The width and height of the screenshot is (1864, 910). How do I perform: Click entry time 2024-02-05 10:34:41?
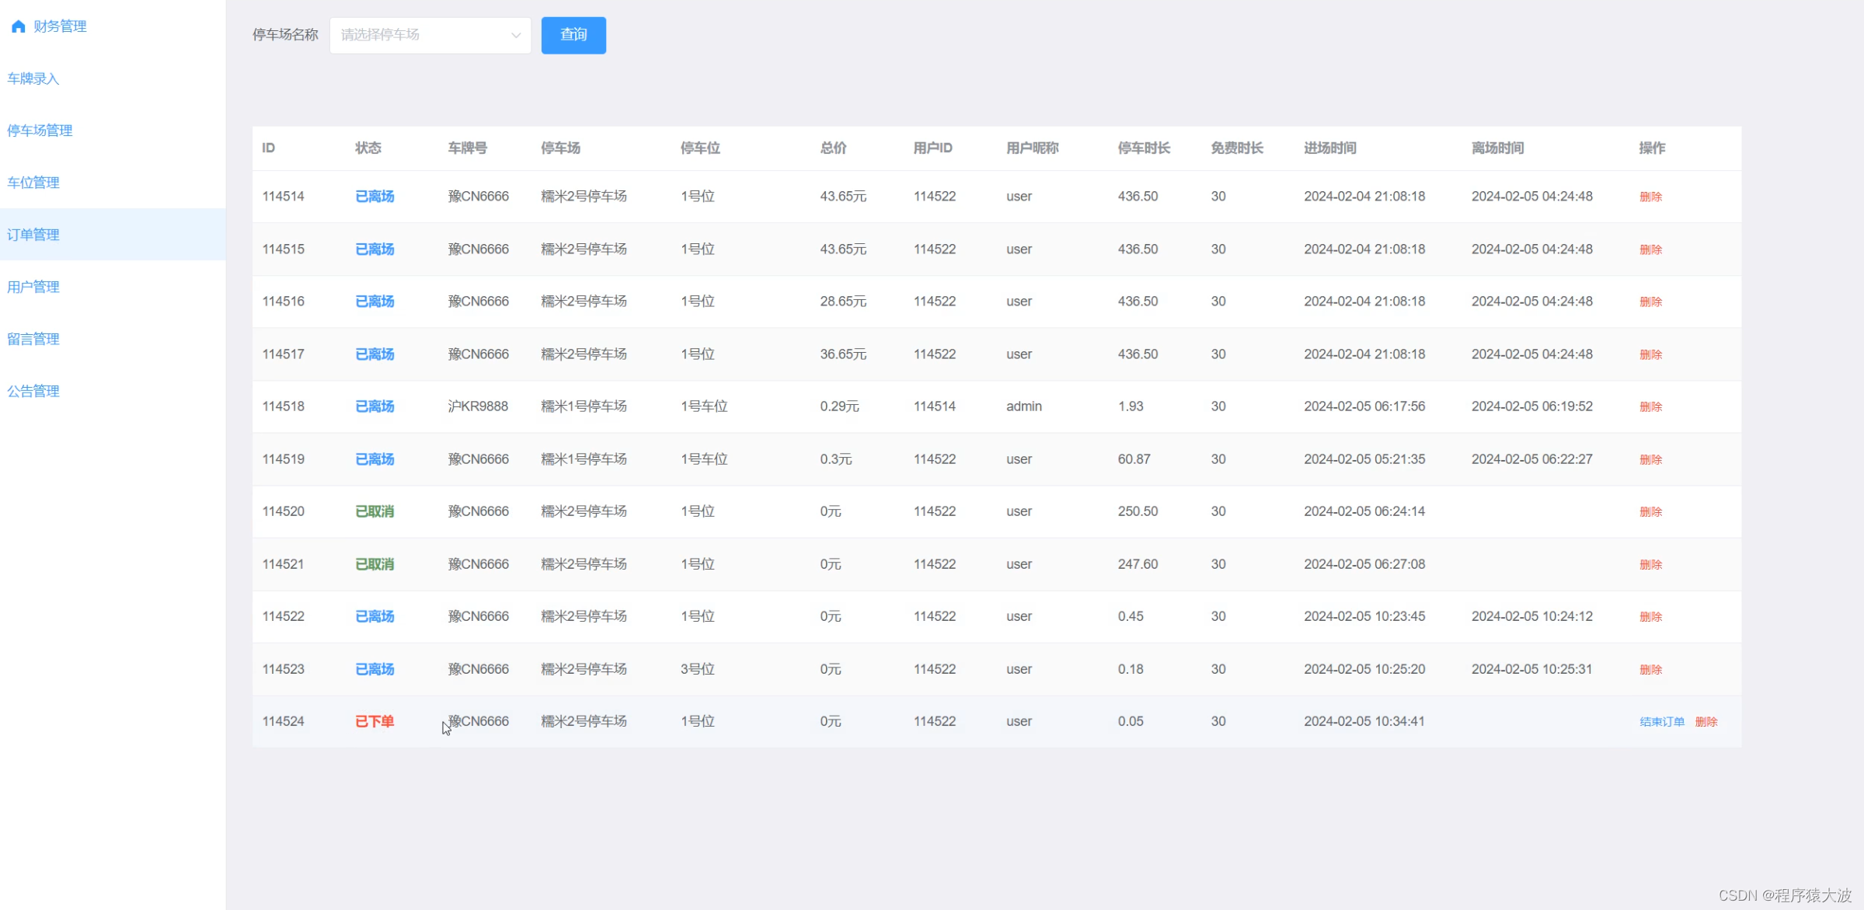tap(1364, 721)
